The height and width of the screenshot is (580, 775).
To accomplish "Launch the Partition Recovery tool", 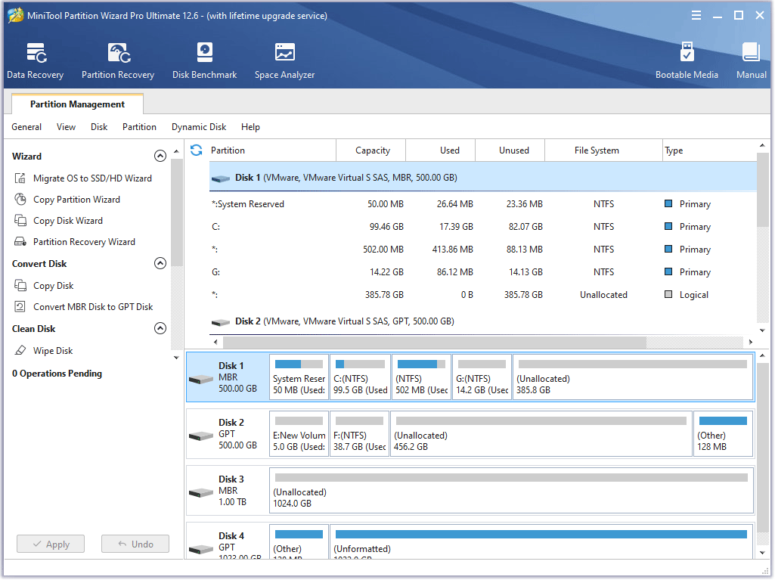I will pos(118,60).
